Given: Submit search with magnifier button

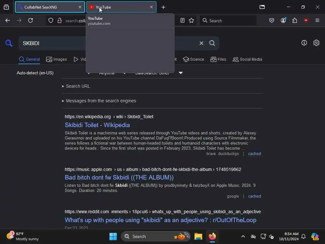Looking at the screenshot, I should point(212,43).
